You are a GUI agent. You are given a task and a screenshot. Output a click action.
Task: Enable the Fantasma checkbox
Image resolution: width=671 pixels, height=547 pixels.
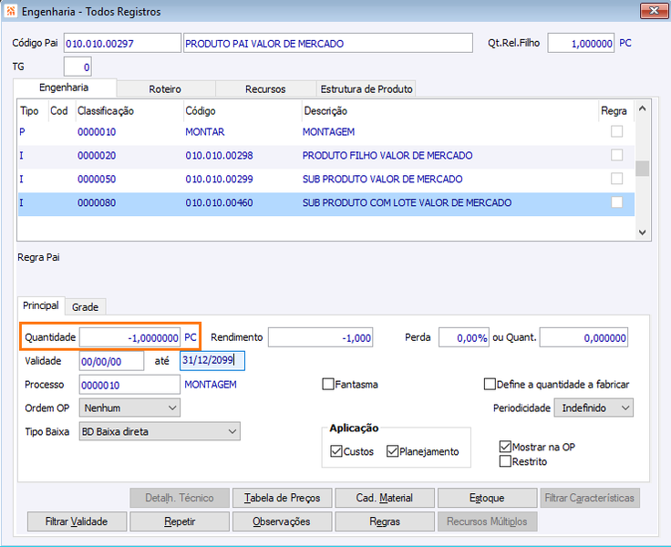coord(328,385)
